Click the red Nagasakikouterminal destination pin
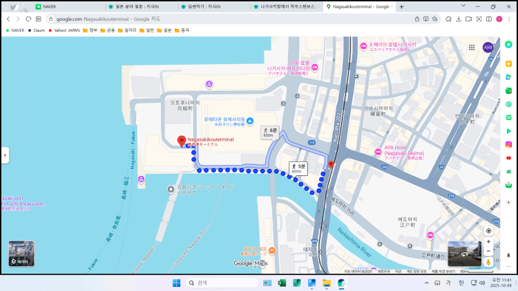Screen dimensions: 518x291 coord(182,141)
